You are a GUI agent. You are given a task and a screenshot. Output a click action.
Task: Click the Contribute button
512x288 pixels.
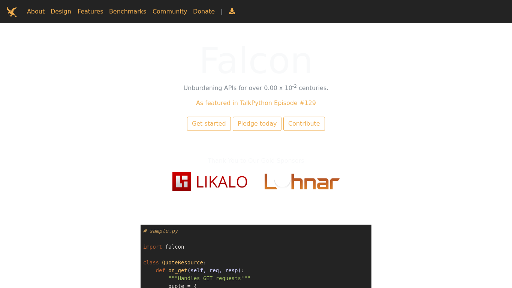(x=304, y=123)
